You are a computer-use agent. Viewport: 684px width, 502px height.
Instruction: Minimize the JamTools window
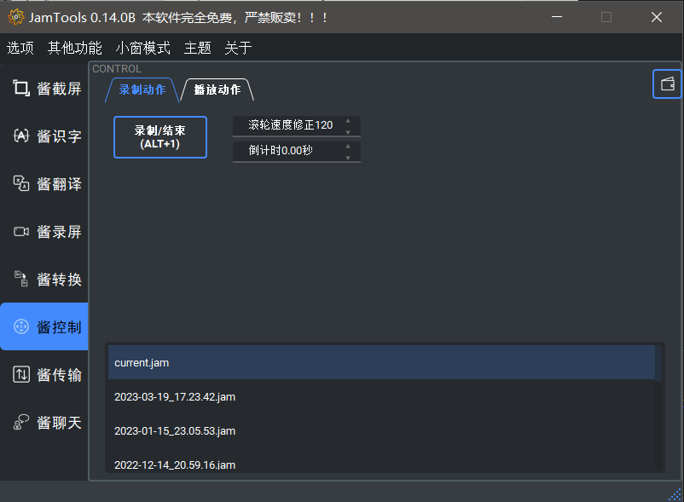click(x=557, y=17)
